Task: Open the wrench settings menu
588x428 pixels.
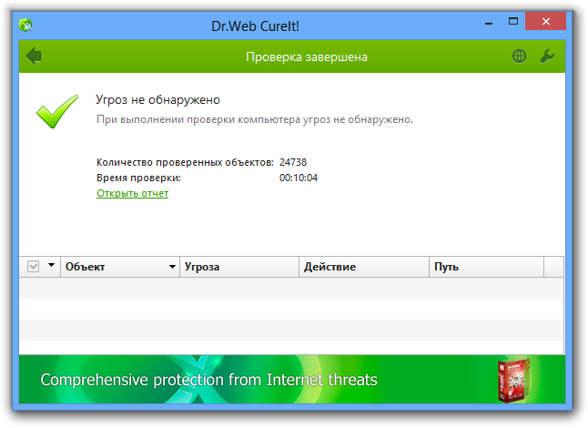Action: point(547,56)
